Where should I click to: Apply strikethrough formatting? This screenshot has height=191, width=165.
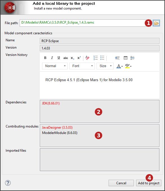66,58
